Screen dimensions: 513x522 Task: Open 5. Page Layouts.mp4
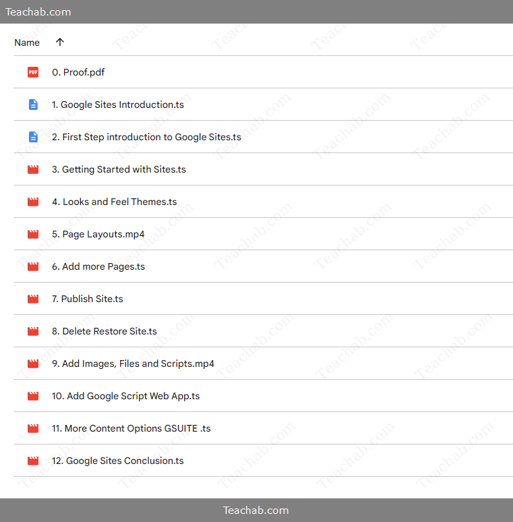click(98, 234)
